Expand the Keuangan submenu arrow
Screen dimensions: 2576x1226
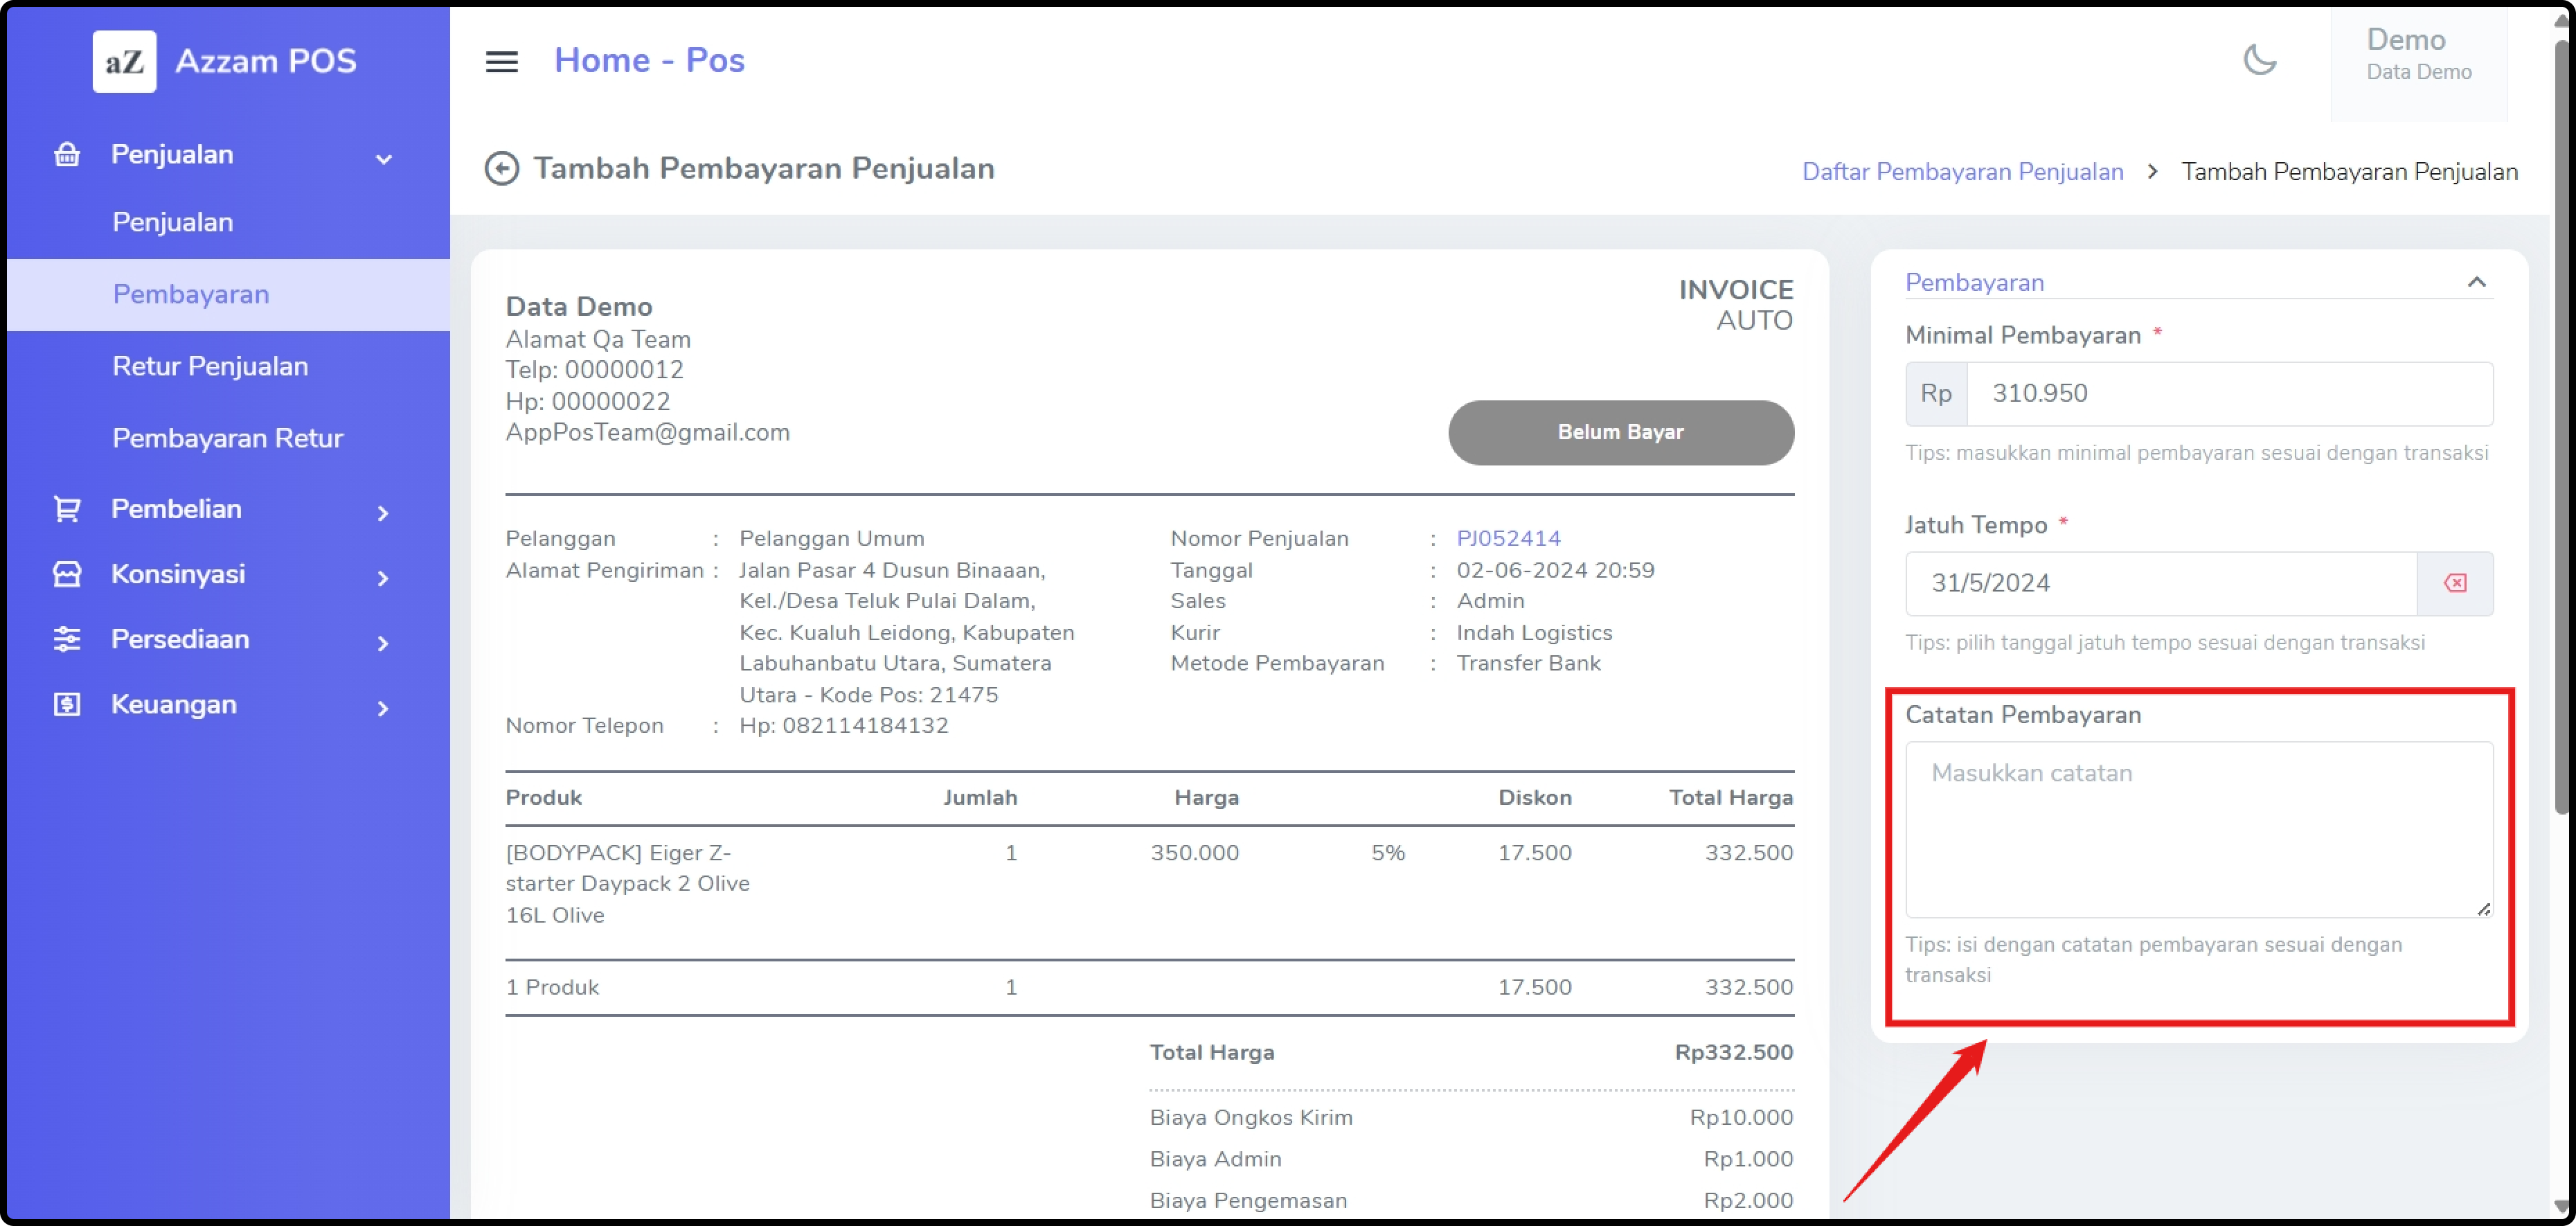[383, 708]
